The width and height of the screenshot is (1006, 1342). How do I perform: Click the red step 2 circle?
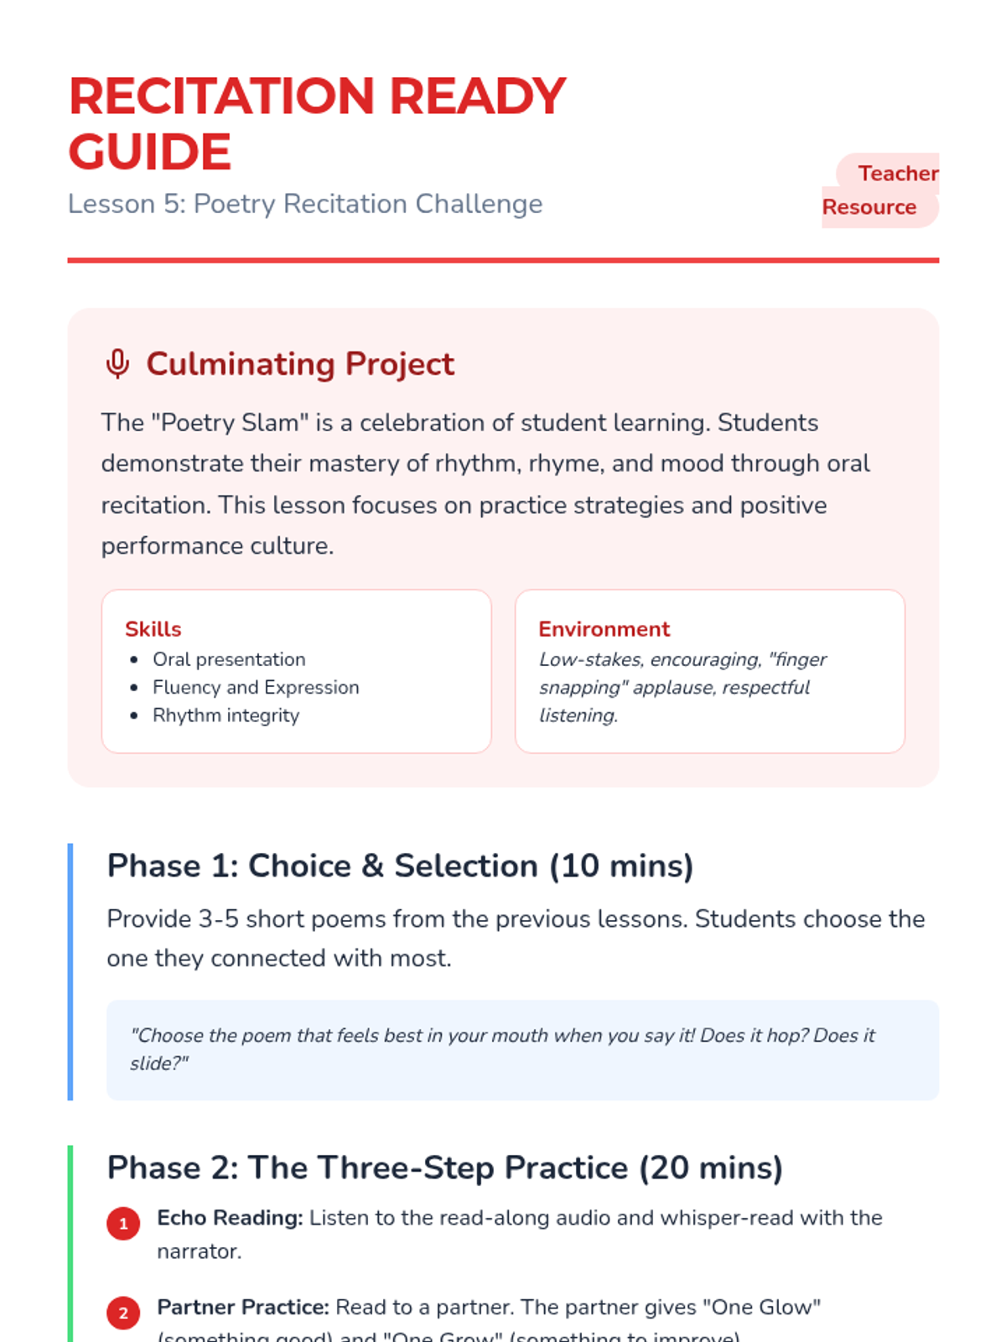tap(123, 1313)
